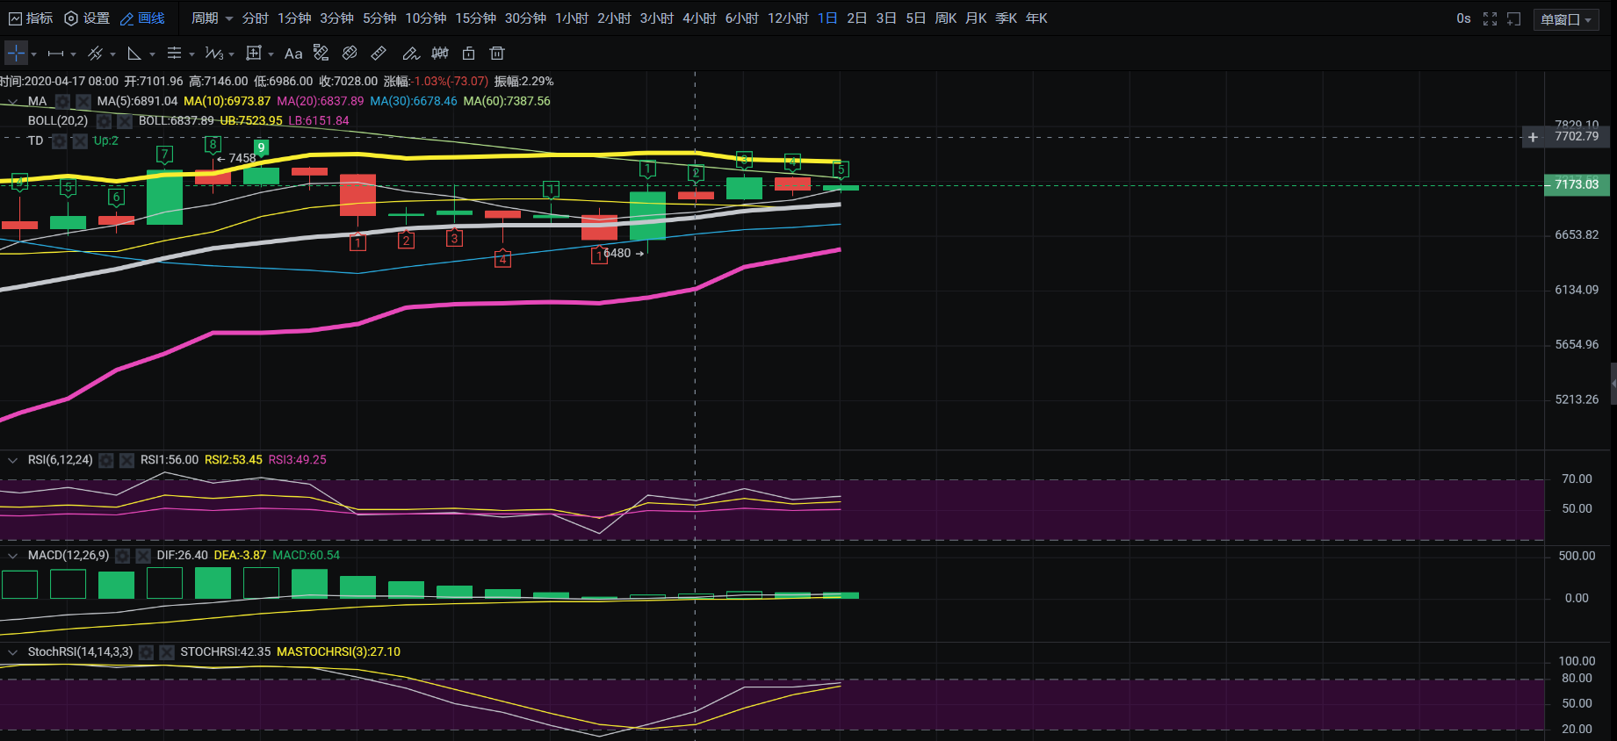1617x741 pixels.
Task: Switch to the 1小时 timeframe
Action: pyautogui.click(x=572, y=18)
